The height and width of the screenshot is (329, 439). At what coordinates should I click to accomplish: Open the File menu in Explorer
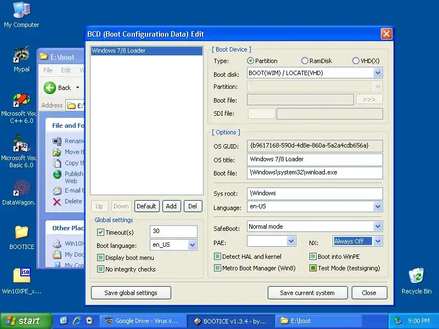(48, 70)
